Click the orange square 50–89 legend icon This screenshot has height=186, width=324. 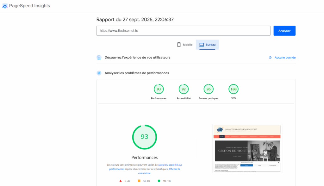[x=139, y=181]
